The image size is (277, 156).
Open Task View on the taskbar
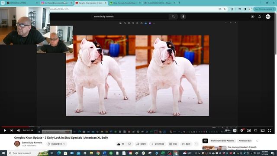[x=52, y=153]
